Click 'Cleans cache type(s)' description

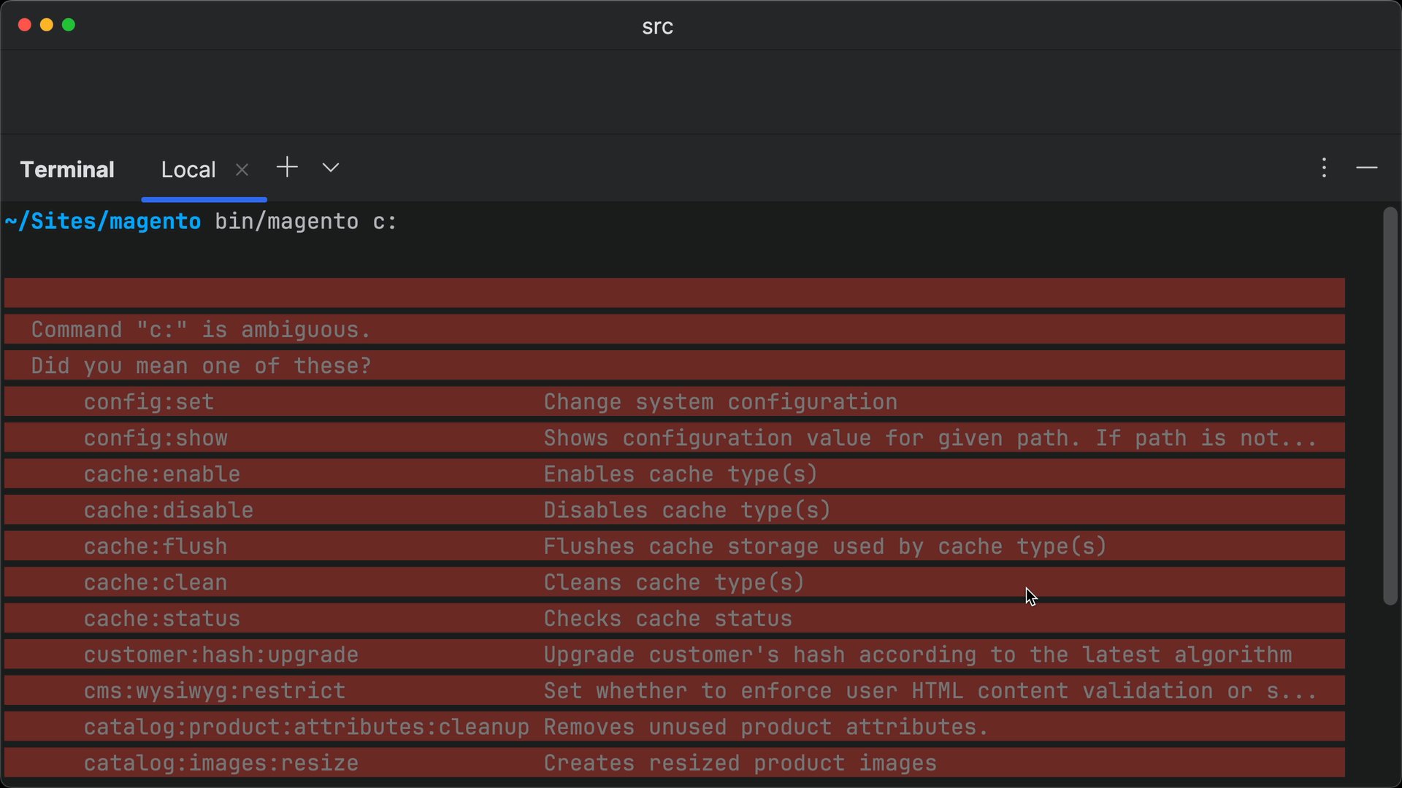click(x=674, y=582)
